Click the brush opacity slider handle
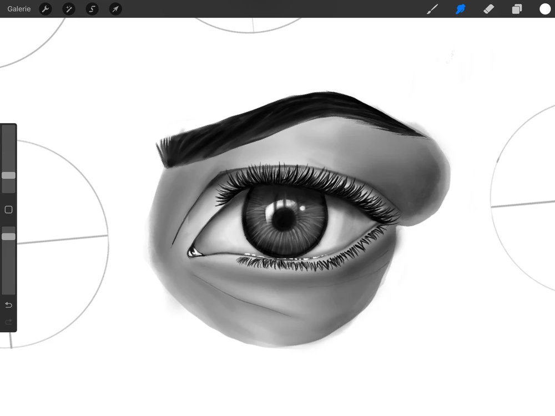 (8, 236)
